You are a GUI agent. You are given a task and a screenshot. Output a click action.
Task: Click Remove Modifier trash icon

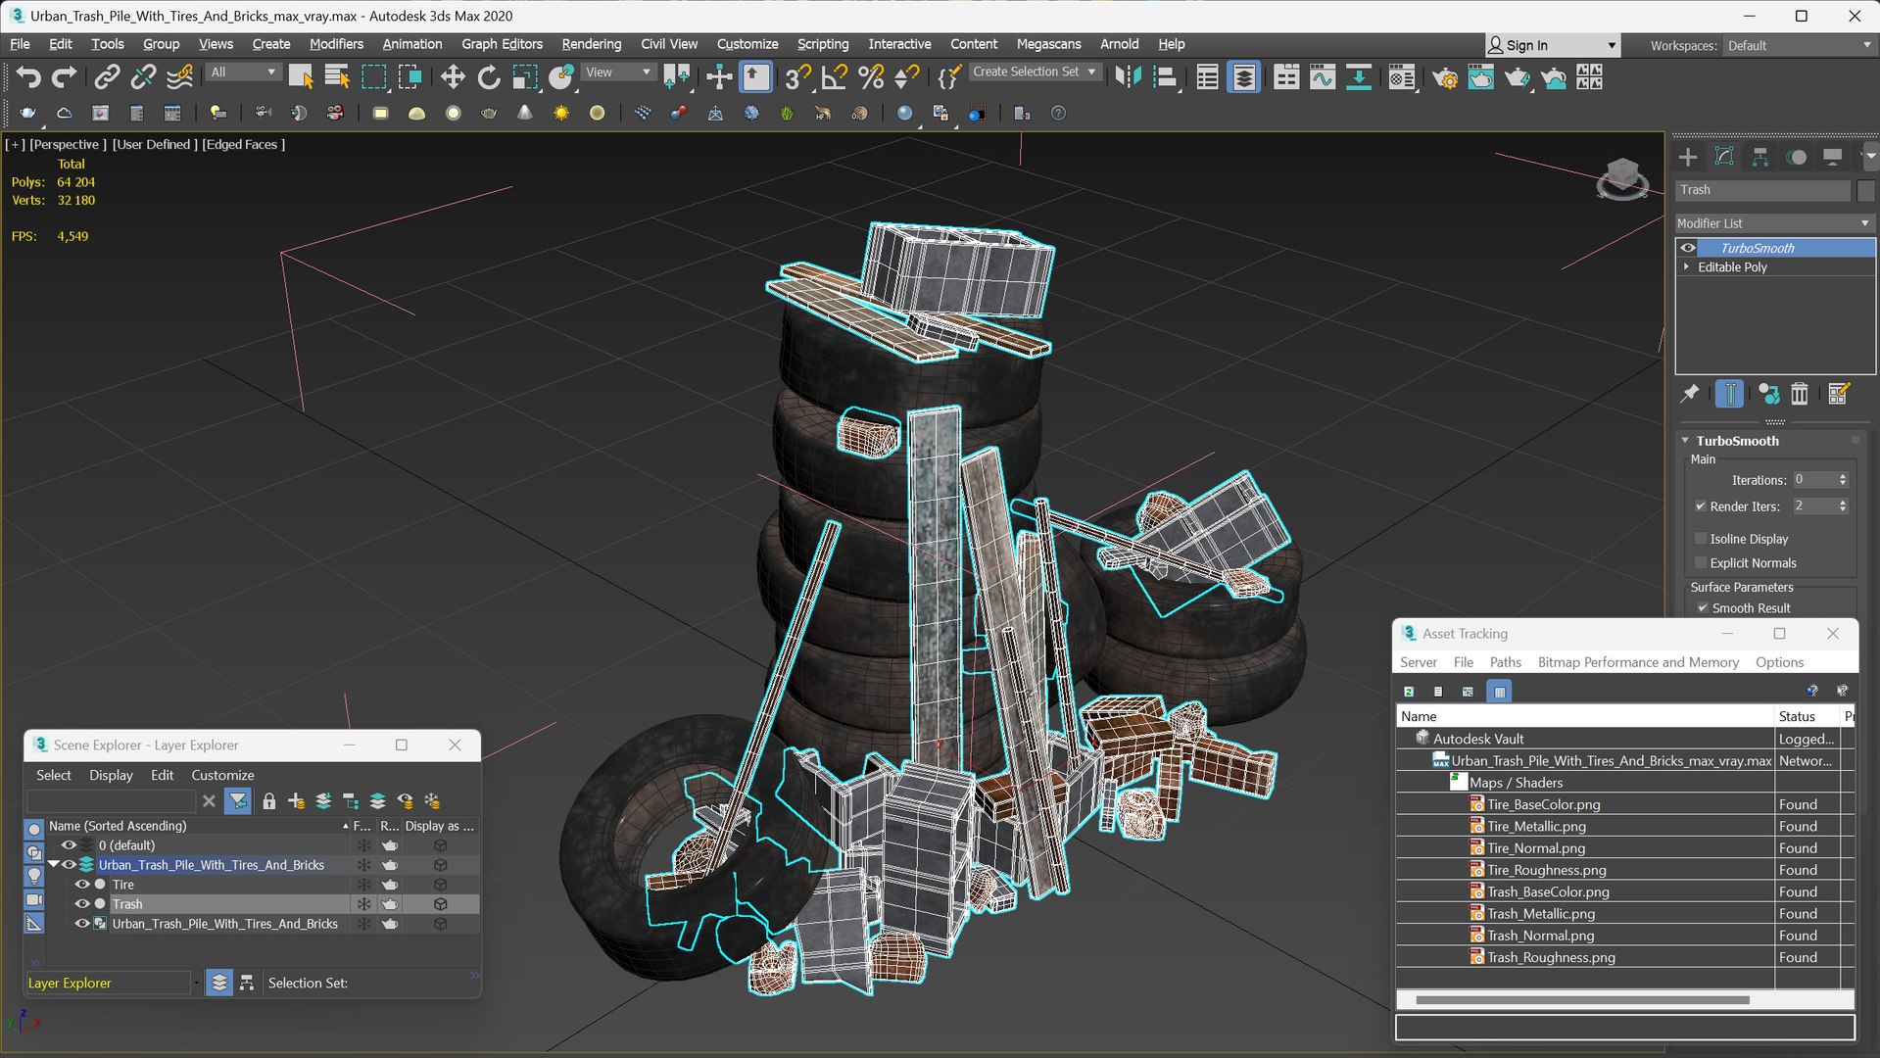tap(1800, 394)
